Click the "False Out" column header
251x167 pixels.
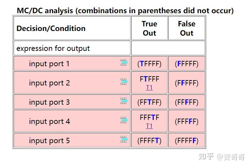186,28
